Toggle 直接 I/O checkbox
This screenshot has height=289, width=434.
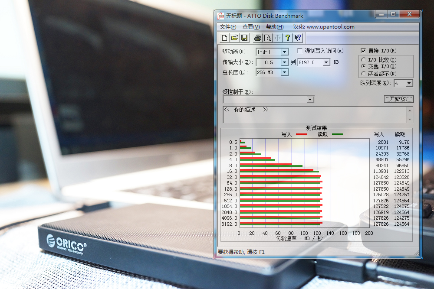[363, 51]
